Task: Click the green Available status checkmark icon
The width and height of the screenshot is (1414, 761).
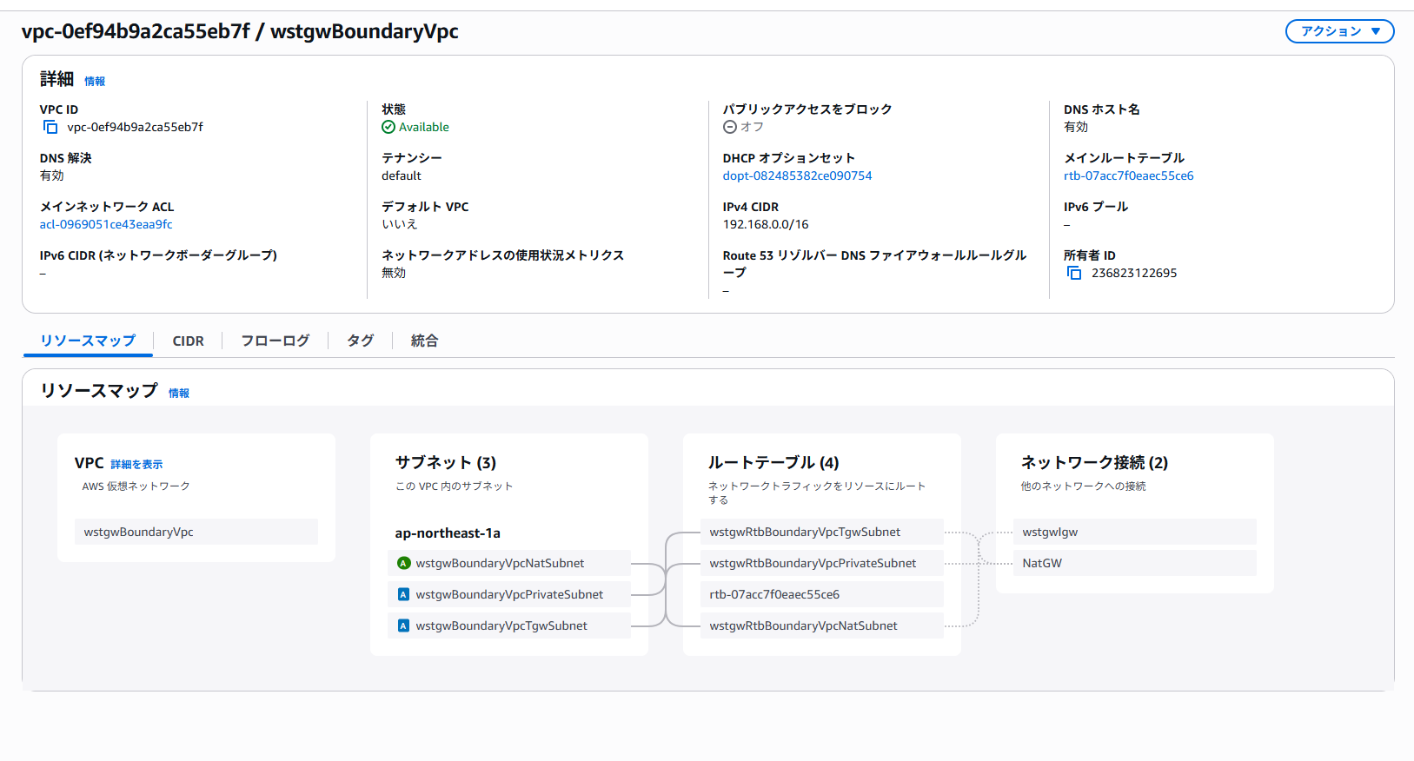Action: (388, 127)
